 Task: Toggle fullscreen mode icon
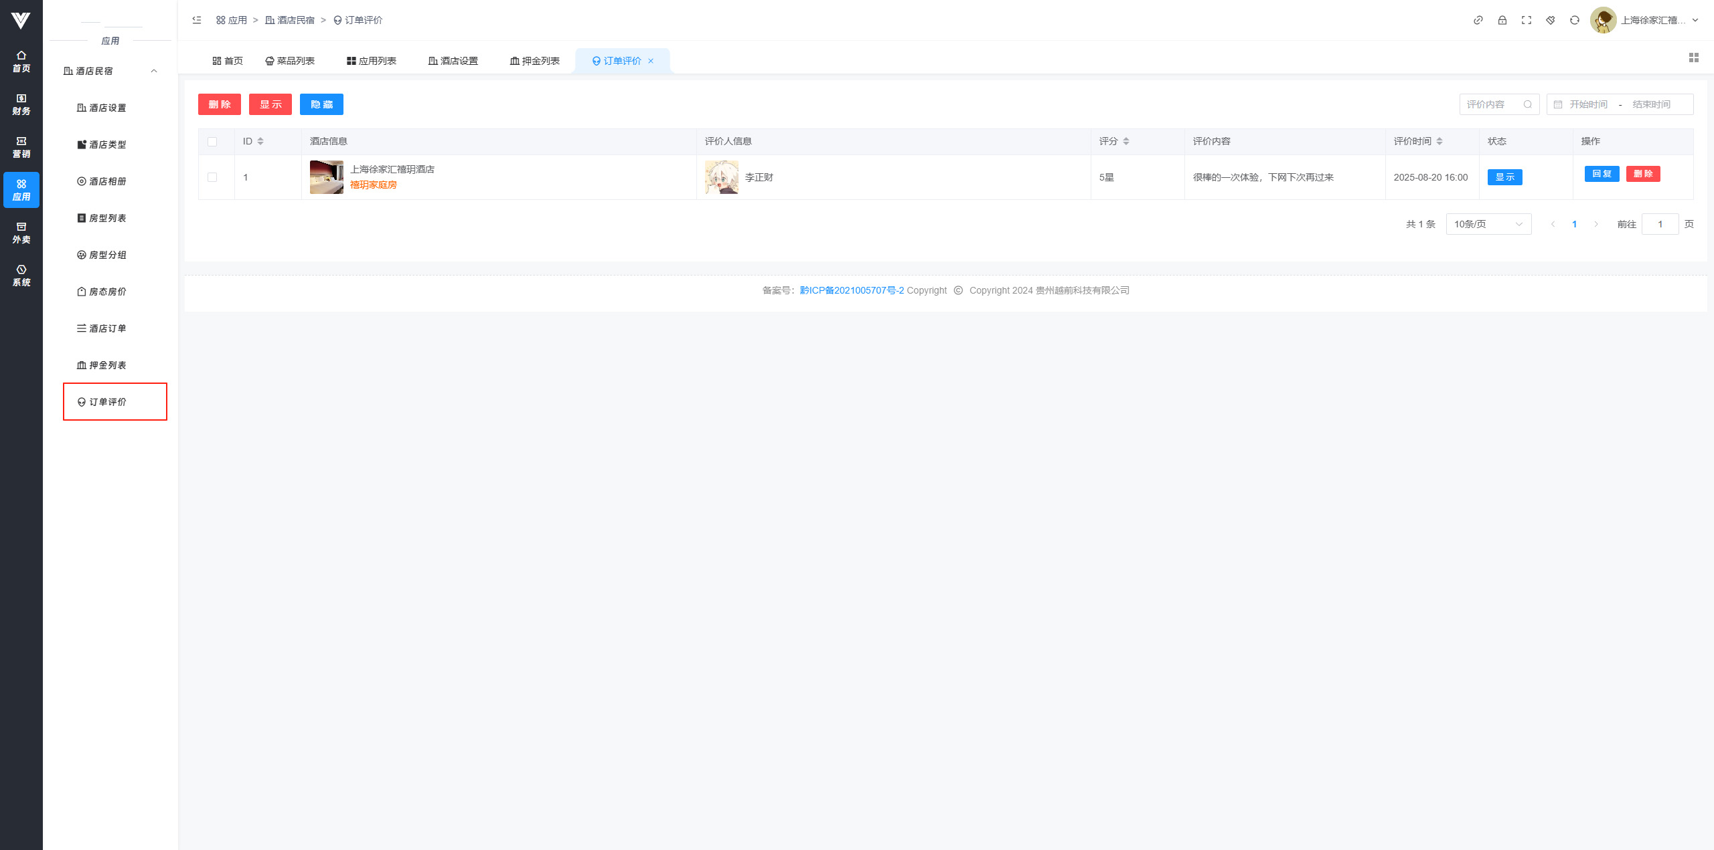(1527, 20)
